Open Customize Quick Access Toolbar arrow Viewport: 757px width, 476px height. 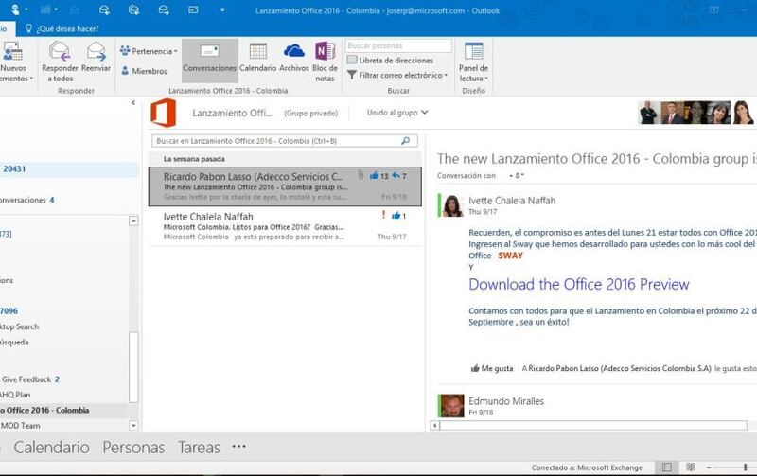(x=222, y=10)
